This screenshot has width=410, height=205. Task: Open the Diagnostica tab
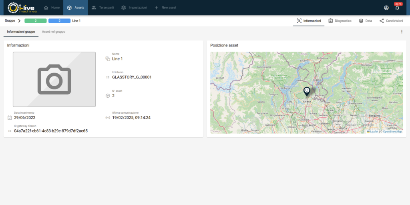340,20
